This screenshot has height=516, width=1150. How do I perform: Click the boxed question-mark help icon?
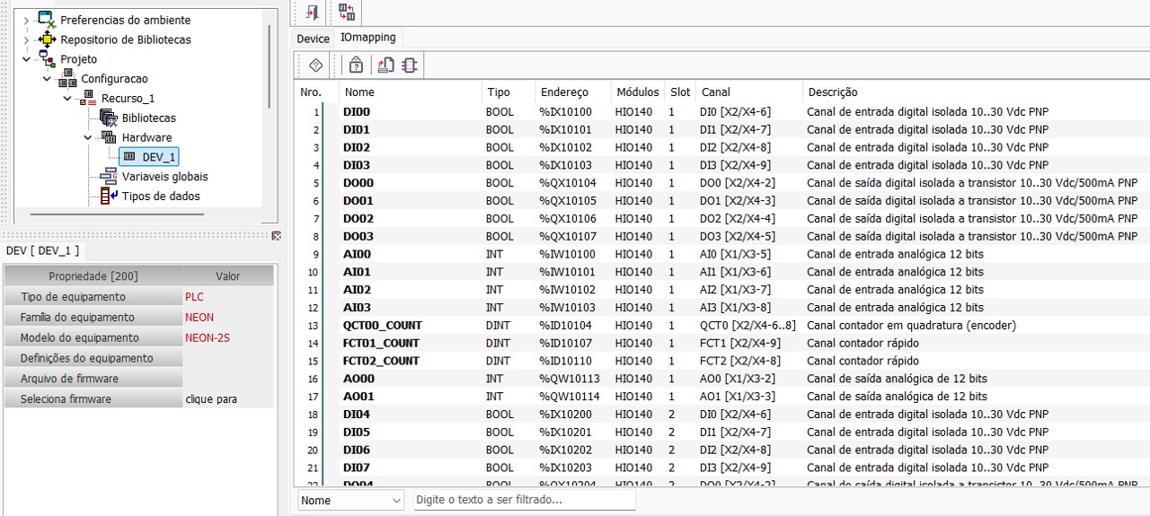click(357, 65)
